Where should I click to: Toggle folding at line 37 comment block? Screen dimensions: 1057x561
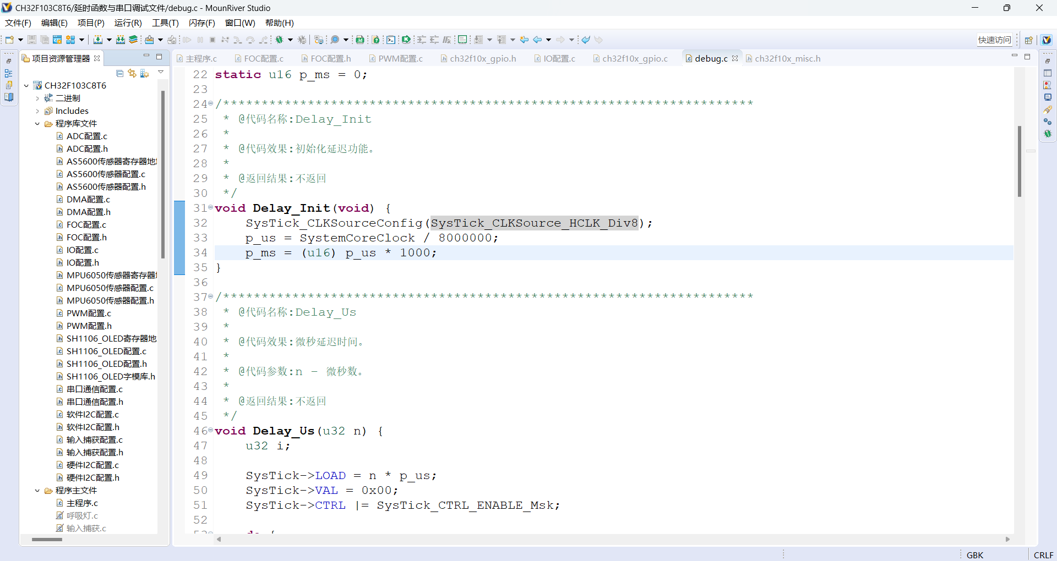click(x=211, y=296)
